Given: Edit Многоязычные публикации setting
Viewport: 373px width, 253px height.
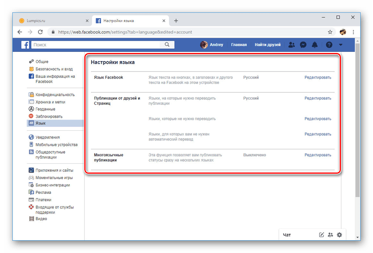Looking at the screenshot, I should 318,155.
